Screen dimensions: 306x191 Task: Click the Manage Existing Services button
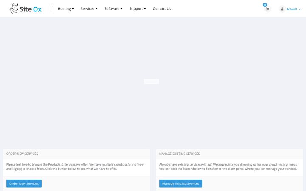click(181, 183)
